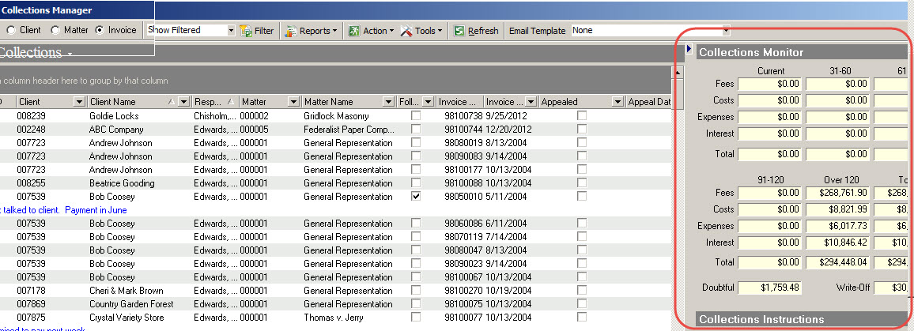
Task: Open the Matter column filter dropdown
Action: [293, 102]
